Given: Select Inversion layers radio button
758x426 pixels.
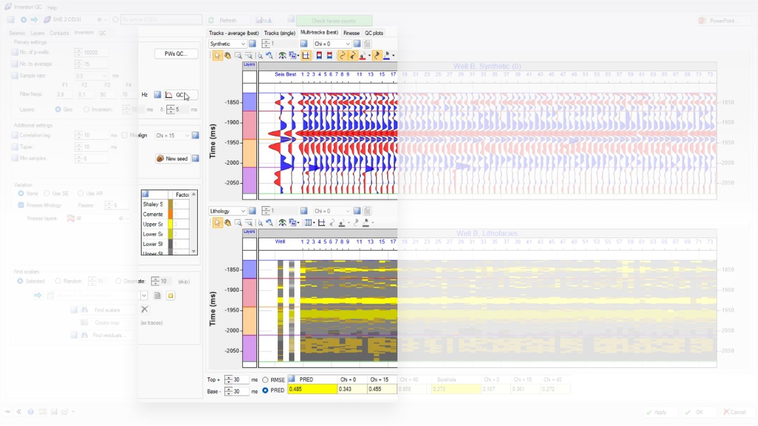Looking at the screenshot, I should coord(86,109).
